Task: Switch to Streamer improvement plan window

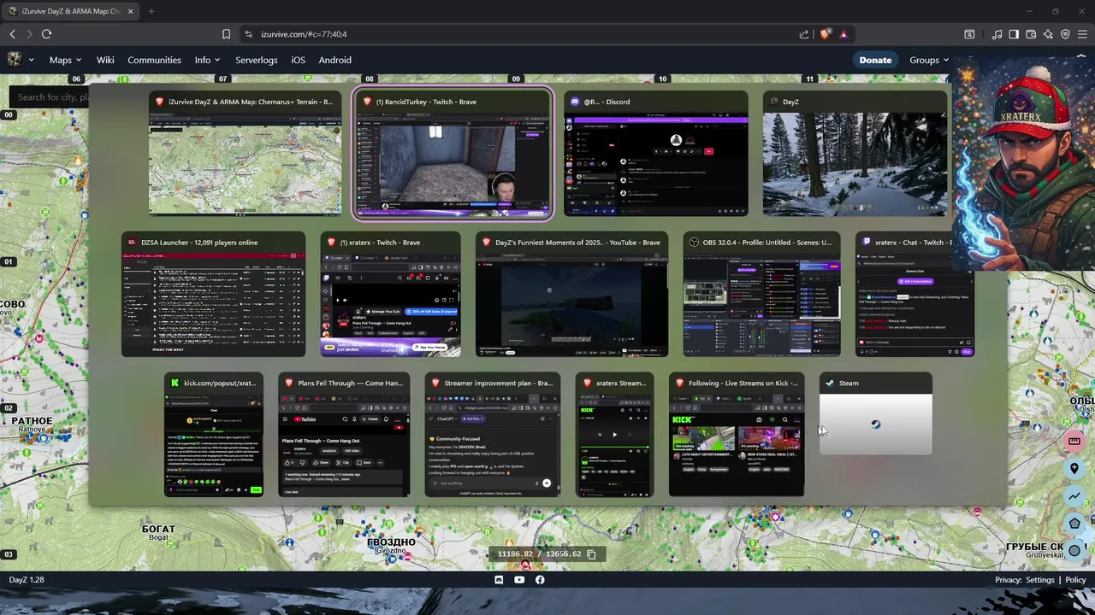Action: click(x=493, y=435)
